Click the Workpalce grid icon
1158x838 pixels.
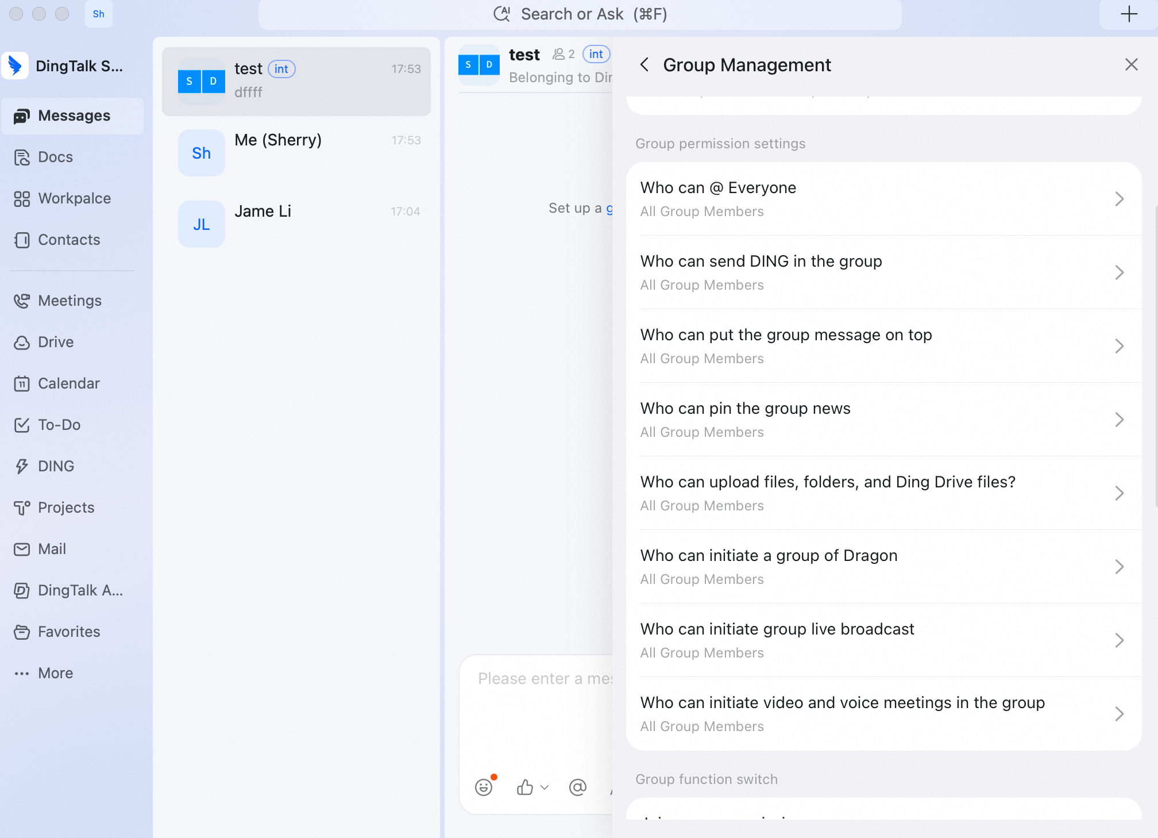[22, 199]
